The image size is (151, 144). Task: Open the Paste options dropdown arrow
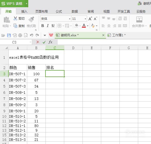[x=10, y=26]
